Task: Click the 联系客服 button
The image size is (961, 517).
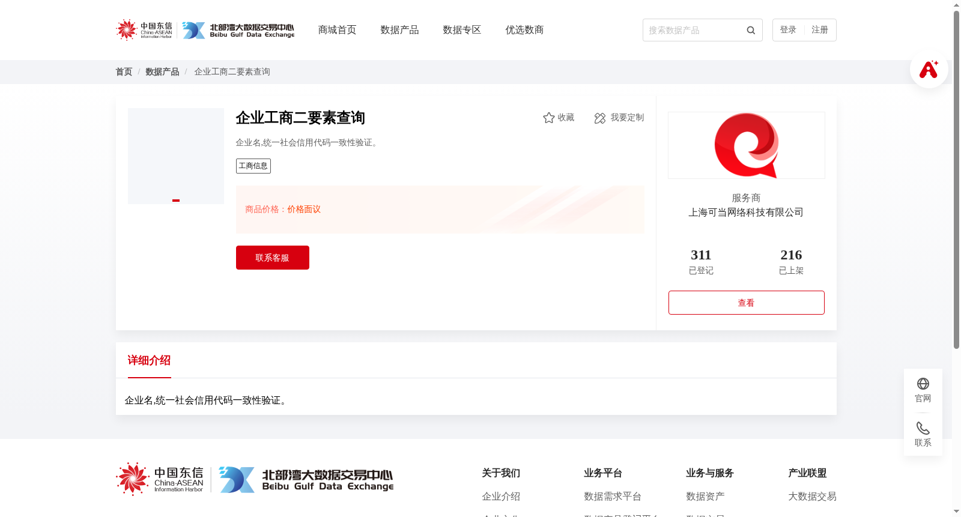Action: (273, 258)
